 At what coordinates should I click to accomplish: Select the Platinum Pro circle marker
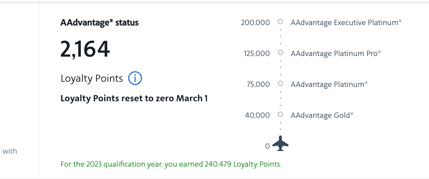(x=280, y=53)
